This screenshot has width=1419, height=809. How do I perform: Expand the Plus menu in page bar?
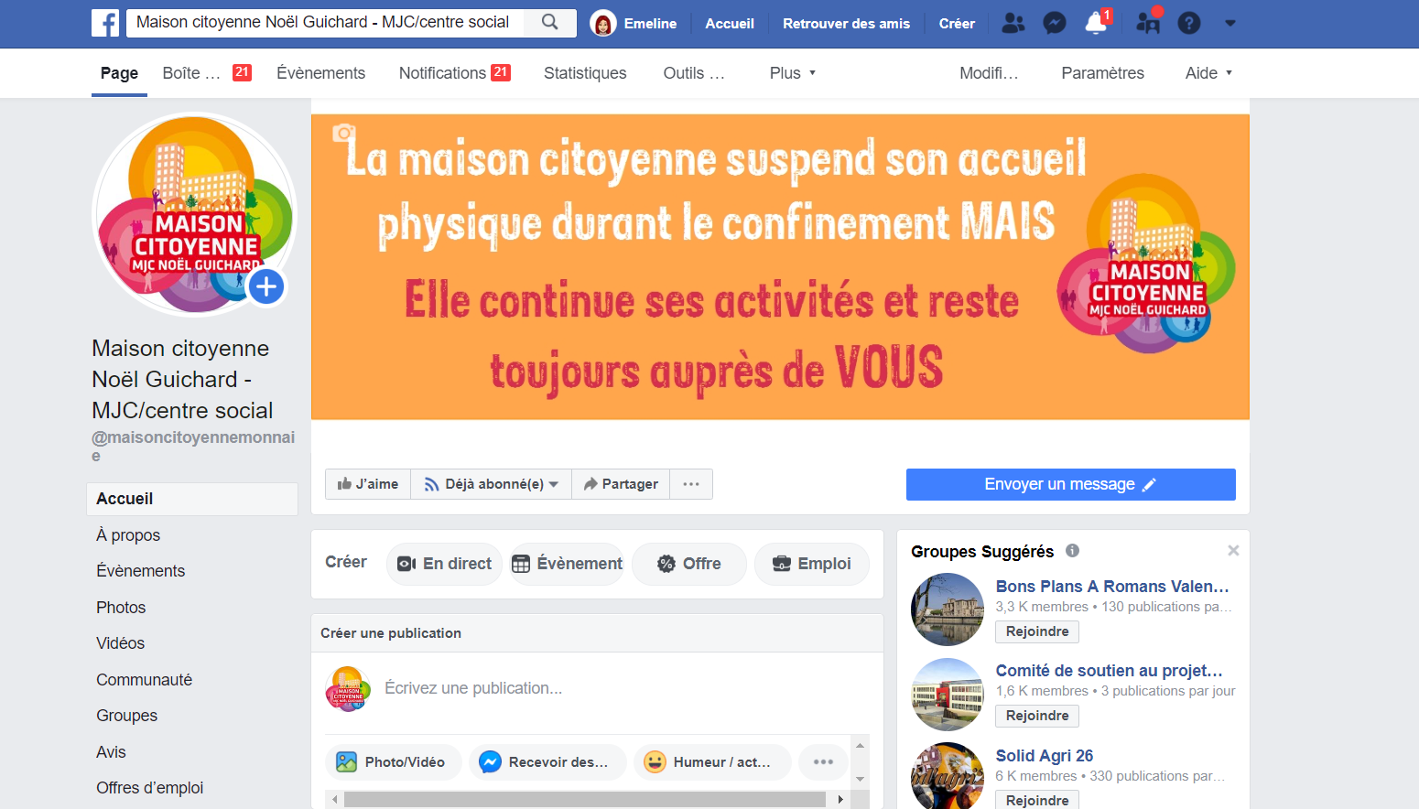793,73
